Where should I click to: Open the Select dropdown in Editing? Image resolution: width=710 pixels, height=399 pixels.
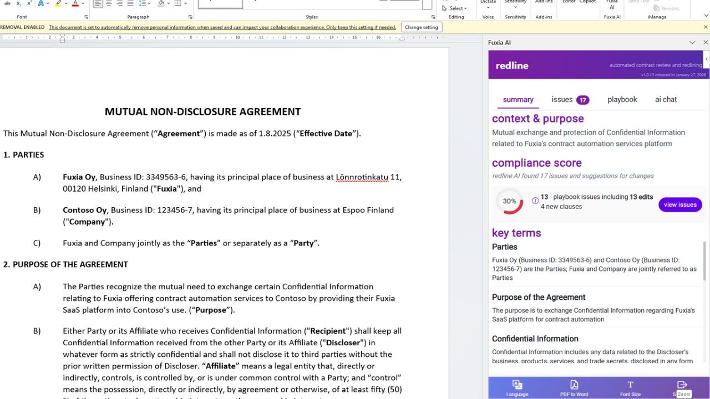(x=455, y=8)
